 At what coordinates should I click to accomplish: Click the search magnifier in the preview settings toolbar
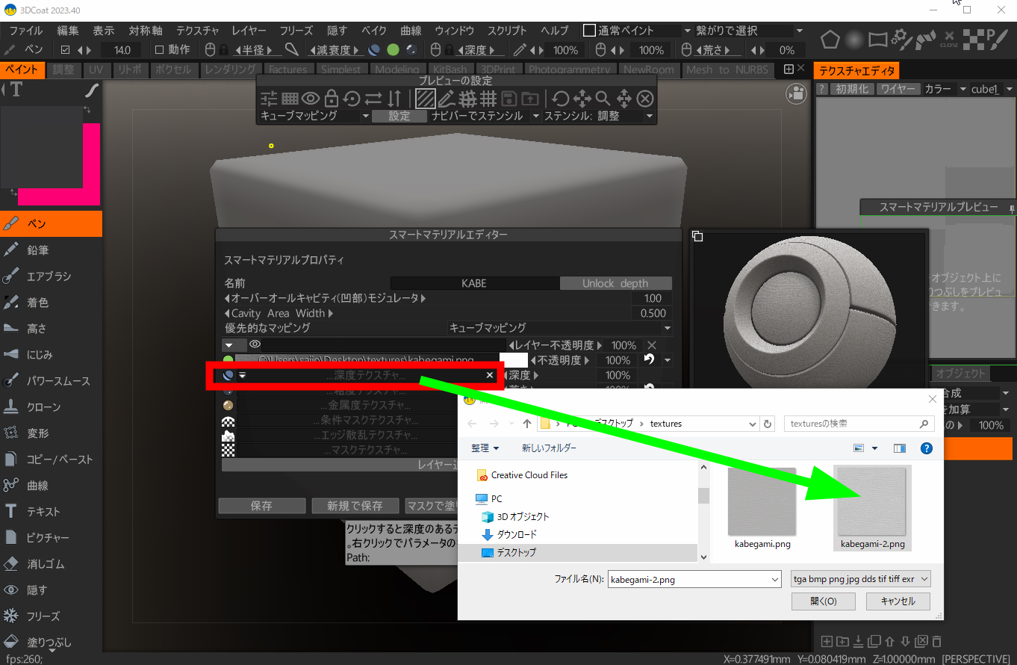(603, 99)
